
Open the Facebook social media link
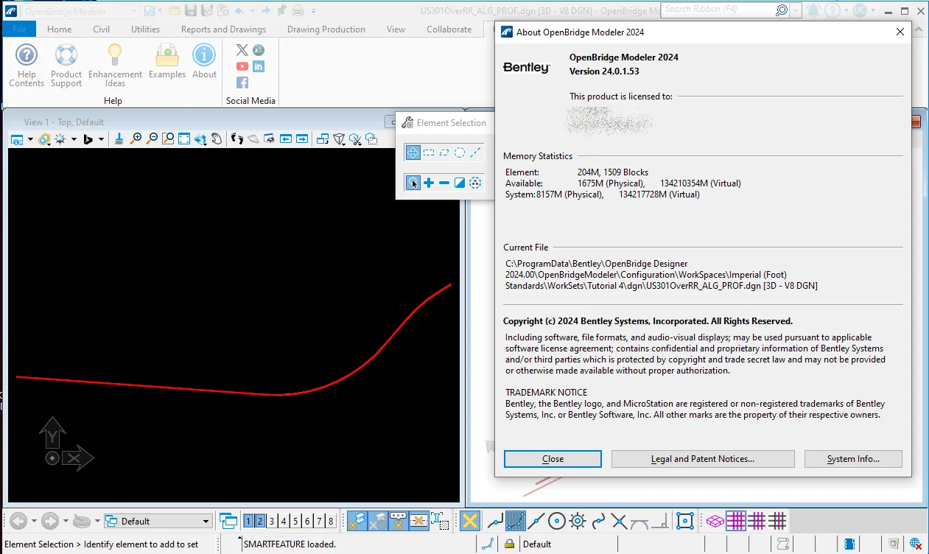click(242, 83)
